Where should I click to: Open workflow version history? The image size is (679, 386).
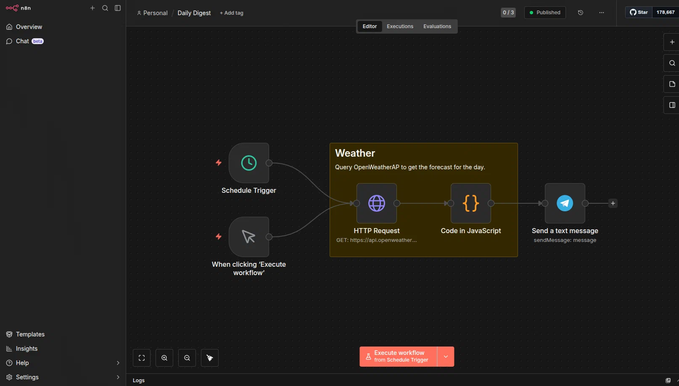tap(580, 13)
